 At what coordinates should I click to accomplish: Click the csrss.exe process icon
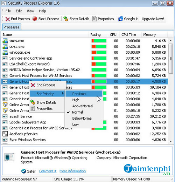[5, 47]
